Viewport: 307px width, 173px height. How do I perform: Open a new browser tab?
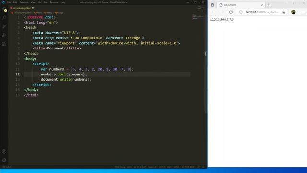269,5
